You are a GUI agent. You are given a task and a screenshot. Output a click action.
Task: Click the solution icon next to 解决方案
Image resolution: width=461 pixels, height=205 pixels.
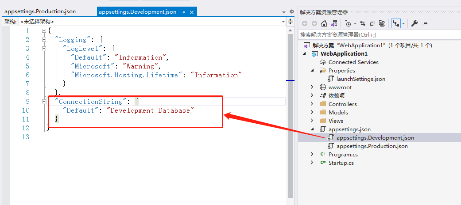[x=307, y=46]
